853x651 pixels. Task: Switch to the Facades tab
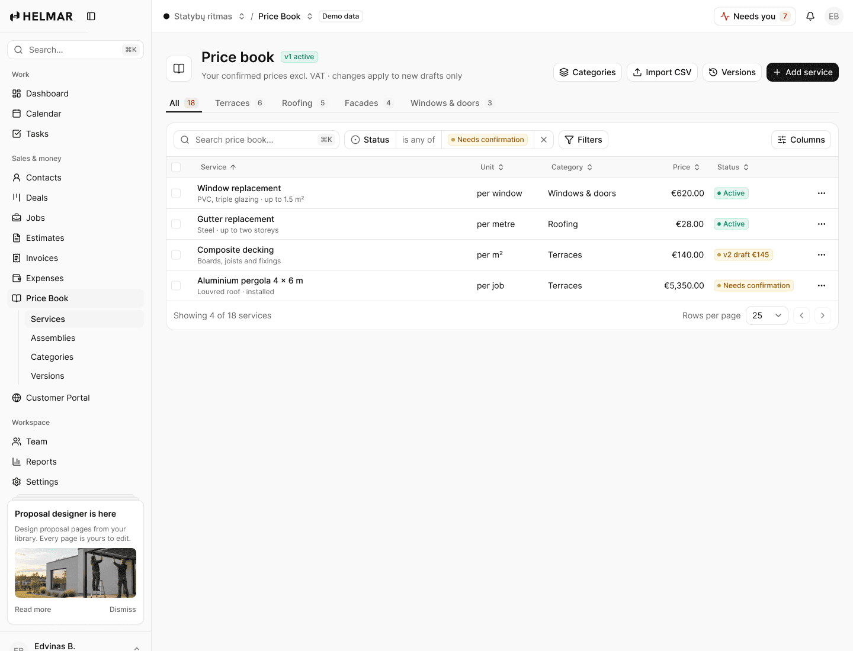point(368,103)
